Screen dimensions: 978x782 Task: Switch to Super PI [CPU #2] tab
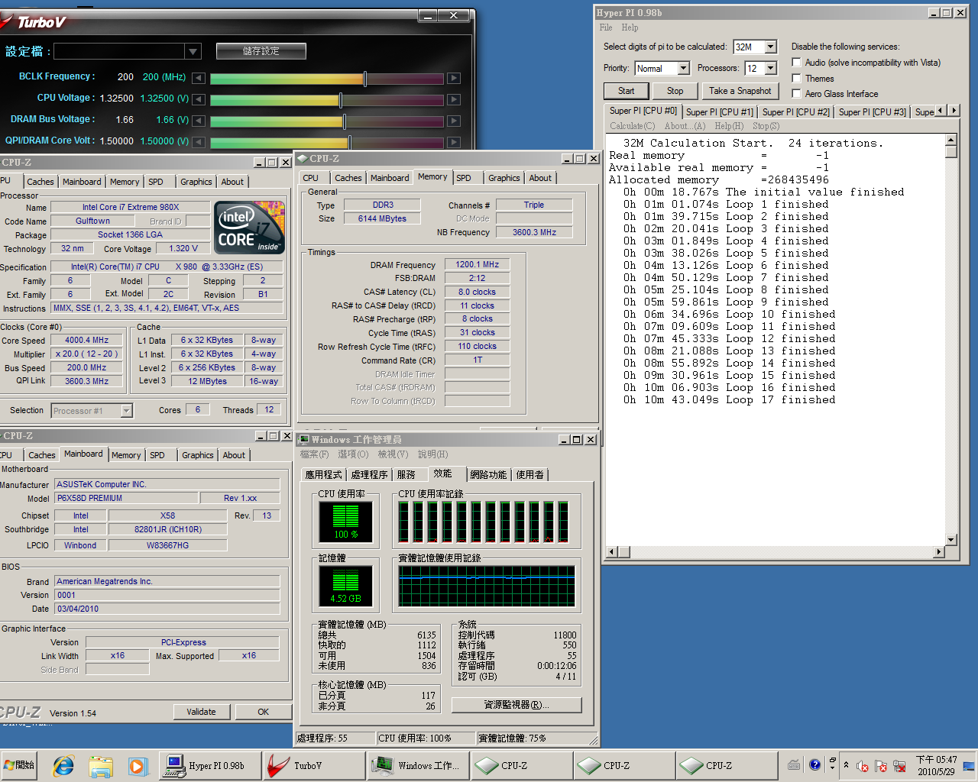pyautogui.click(x=795, y=111)
